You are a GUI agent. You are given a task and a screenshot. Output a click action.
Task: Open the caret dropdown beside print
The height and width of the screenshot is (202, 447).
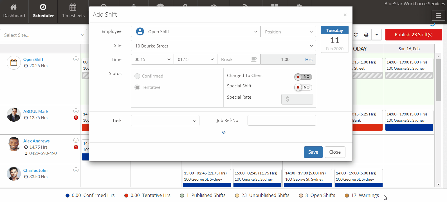376,35
